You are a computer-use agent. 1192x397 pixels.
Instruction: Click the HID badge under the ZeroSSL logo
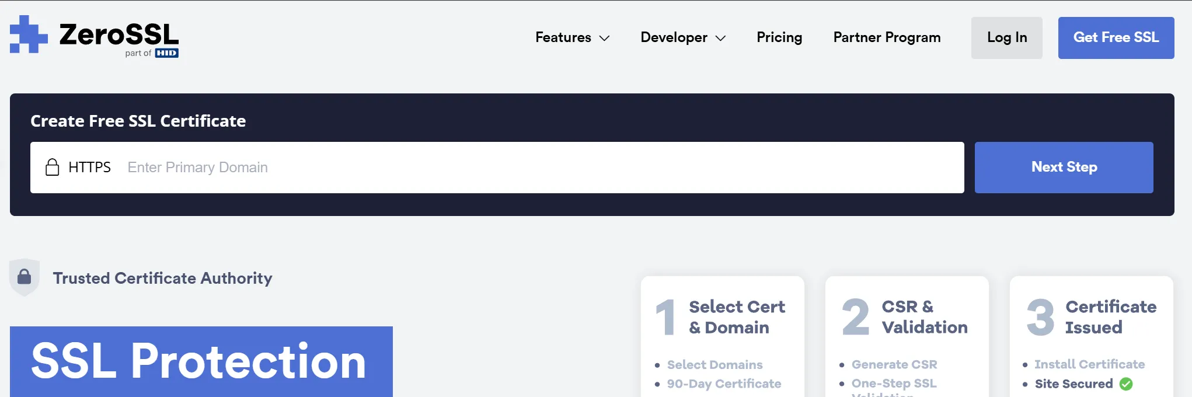point(166,53)
